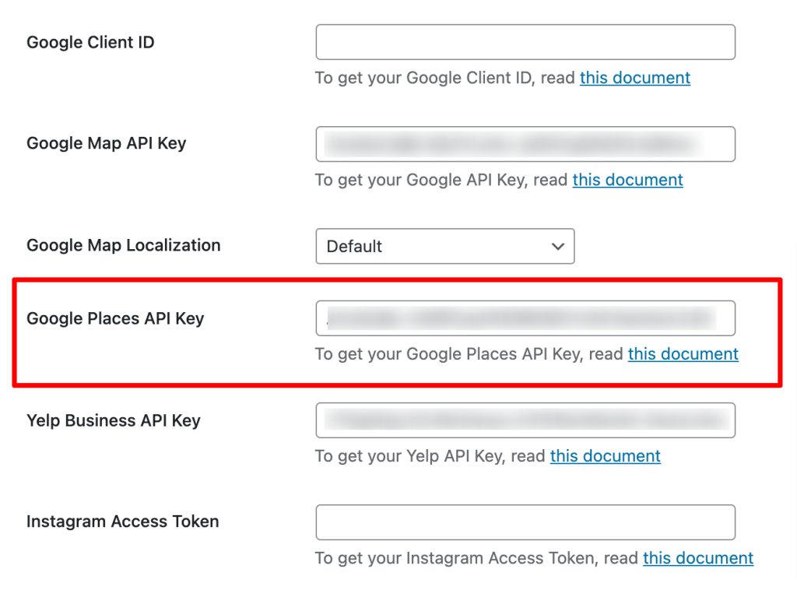
Task: Click the Instagram Access Token label
Action: click(x=122, y=521)
